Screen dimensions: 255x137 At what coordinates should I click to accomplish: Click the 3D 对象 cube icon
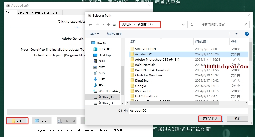[x=95, y=49]
